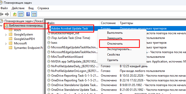Toggle the action pane toolbar icon
This screenshot has width=186, height=94.
[34, 14]
